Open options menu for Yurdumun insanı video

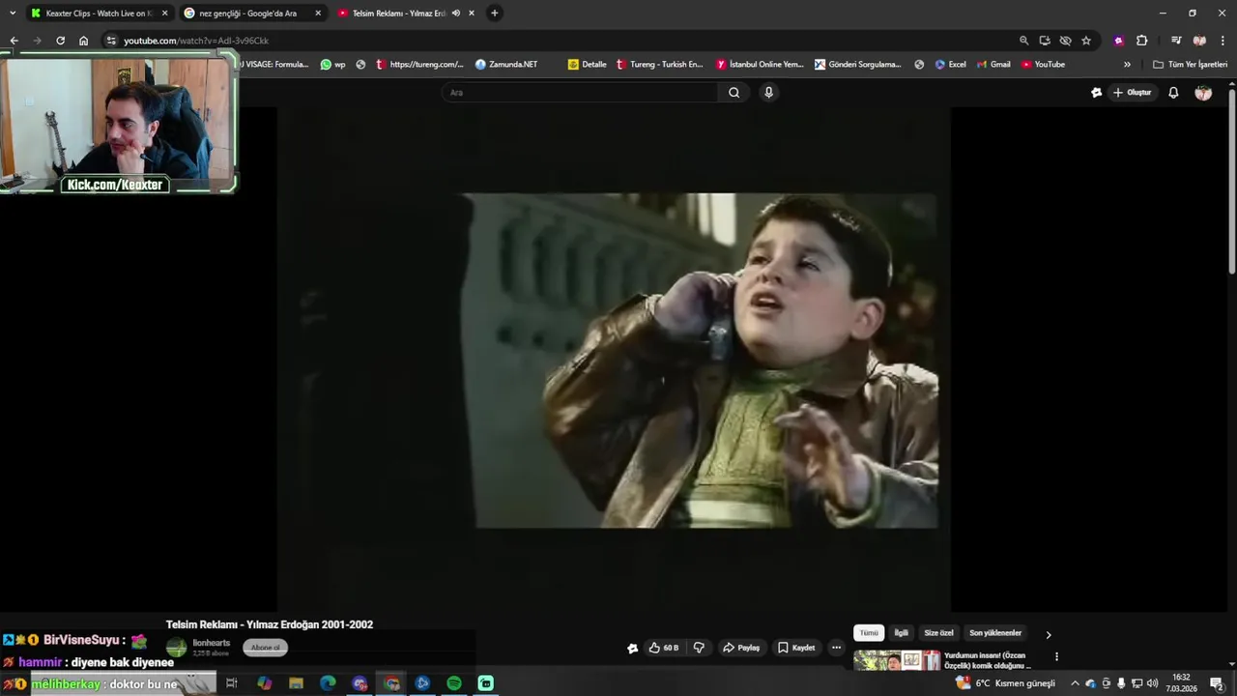pos(1056,656)
